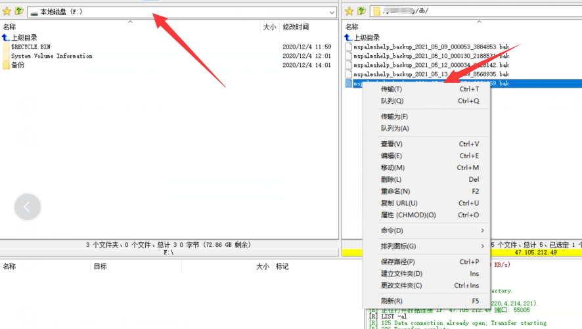Viewport: 582px width, 329px height.
Task: Open the local drive F: dropdown
Action: 332,12
